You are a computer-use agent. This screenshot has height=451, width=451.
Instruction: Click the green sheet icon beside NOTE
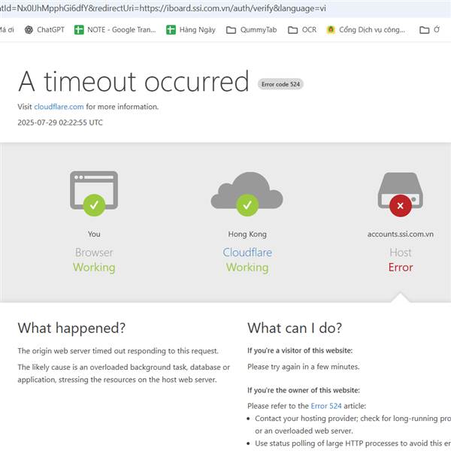[x=79, y=29]
